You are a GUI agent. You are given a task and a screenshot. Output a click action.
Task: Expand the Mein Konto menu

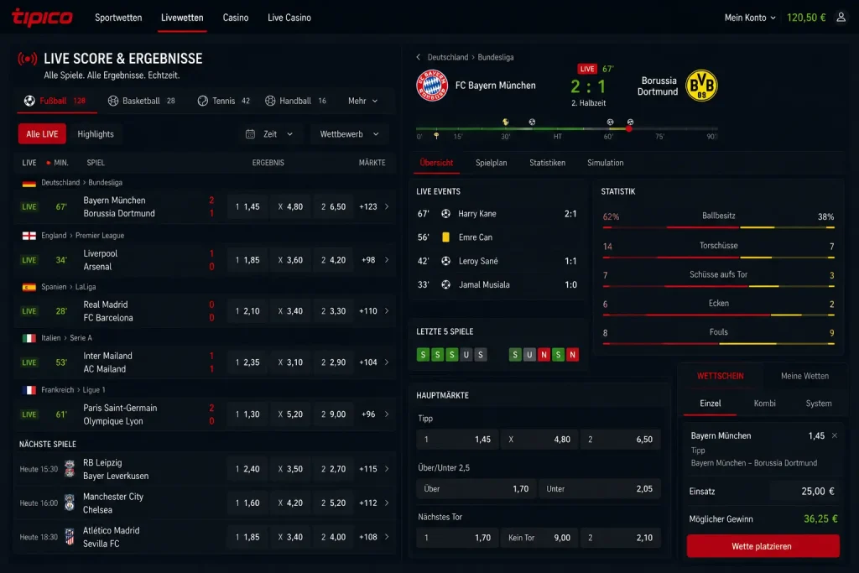(x=750, y=18)
